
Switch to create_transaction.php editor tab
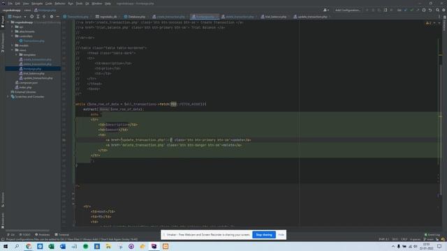(169, 17)
